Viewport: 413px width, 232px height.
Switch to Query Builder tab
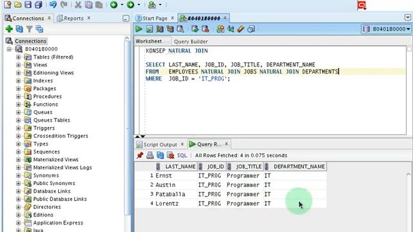coord(191,41)
